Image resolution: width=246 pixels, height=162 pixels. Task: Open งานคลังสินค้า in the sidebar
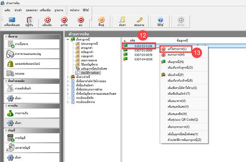tap(32, 89)
